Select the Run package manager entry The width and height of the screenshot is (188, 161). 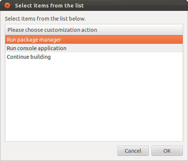pyautogui.click(x=94, y=40)
